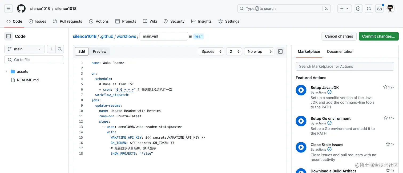
Task: Select the Setup Java JDK action icon
Action: [301, 90]
